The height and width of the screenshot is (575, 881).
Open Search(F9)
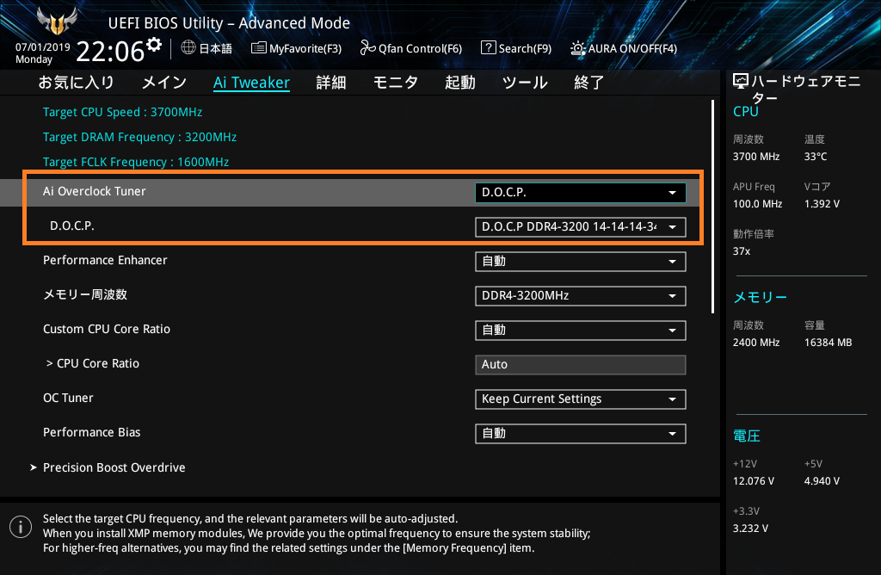click(516, 48)
